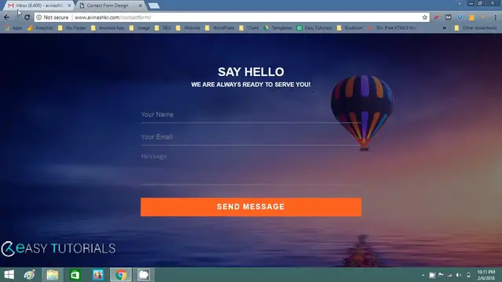The height and width of the screenshot is (282, 502).
Task: Open the photo app taskbar icon
Action: 98,275
